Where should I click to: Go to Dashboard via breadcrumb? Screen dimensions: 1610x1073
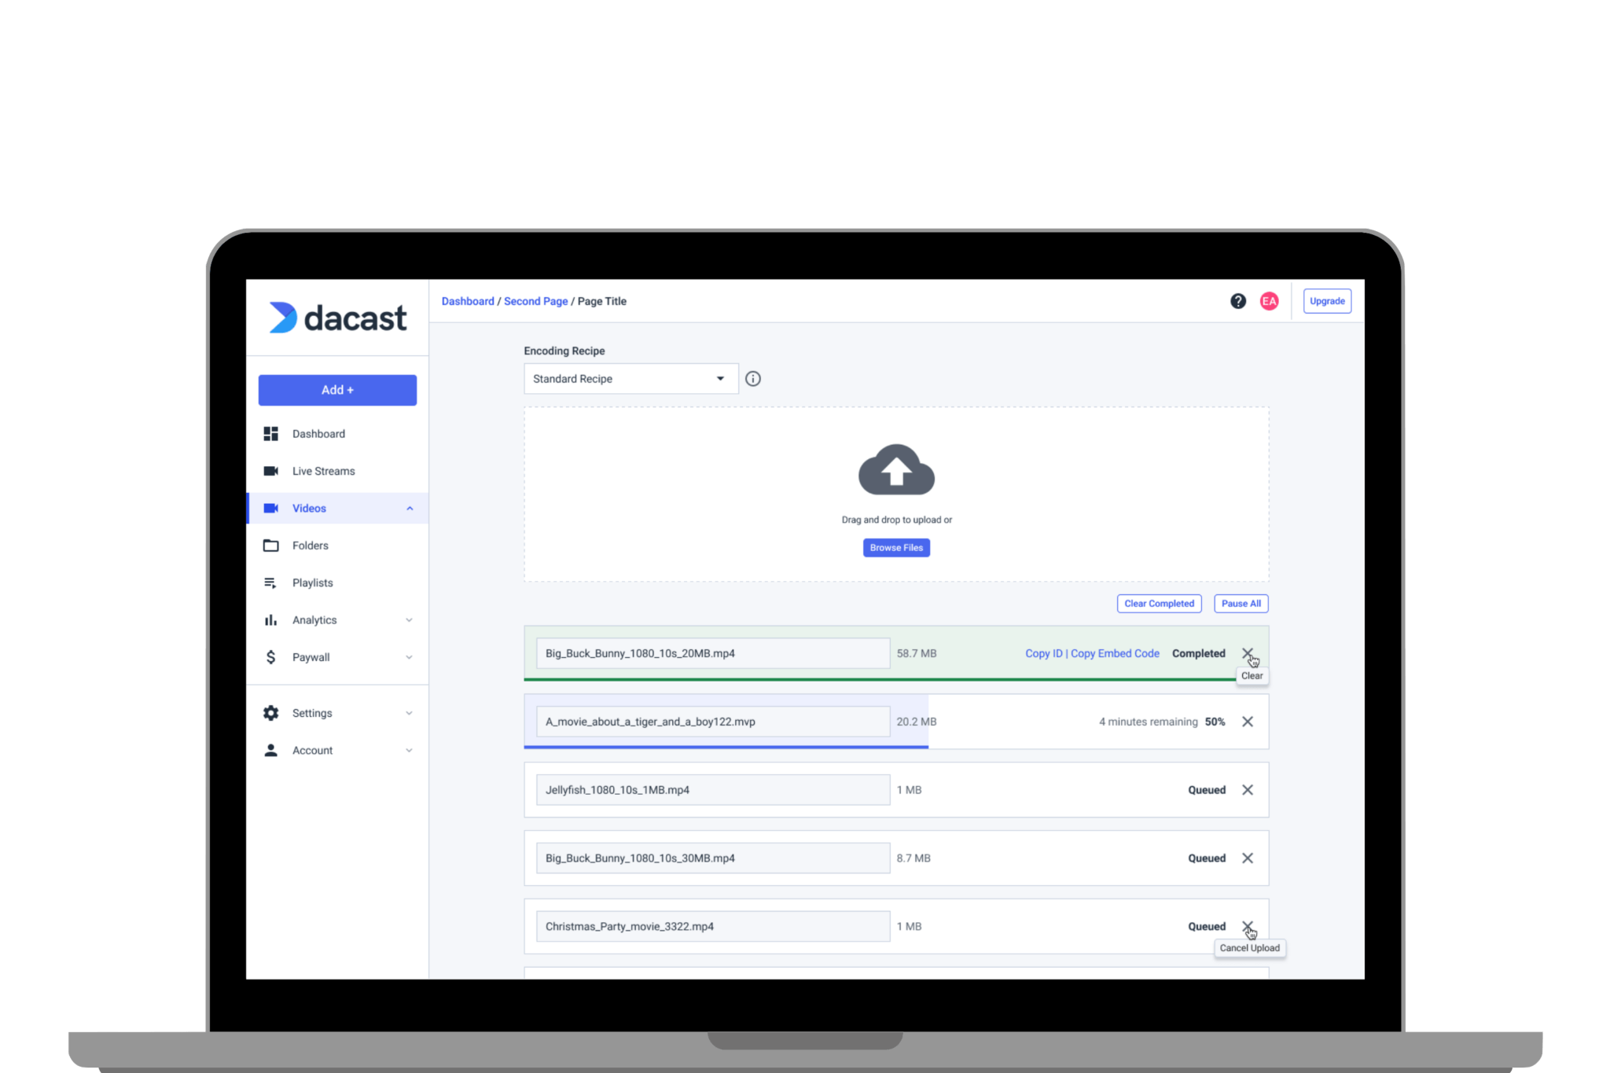coord(468,300)
